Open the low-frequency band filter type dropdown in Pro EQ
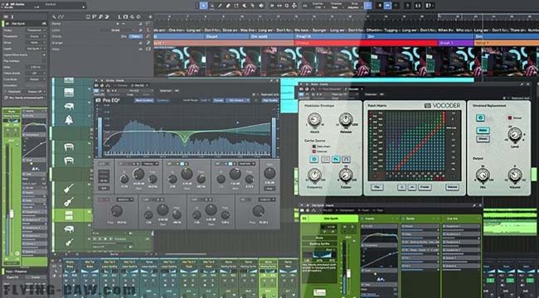Viewport: 539px width, 298px height. pos(150,164)
